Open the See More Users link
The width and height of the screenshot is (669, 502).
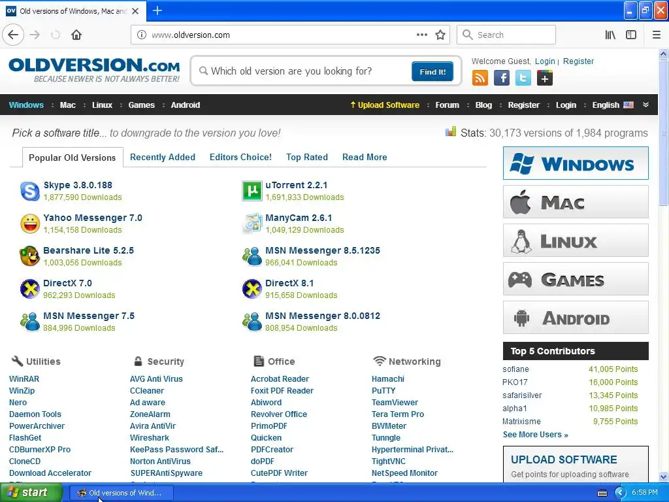[x=536, y=435]
